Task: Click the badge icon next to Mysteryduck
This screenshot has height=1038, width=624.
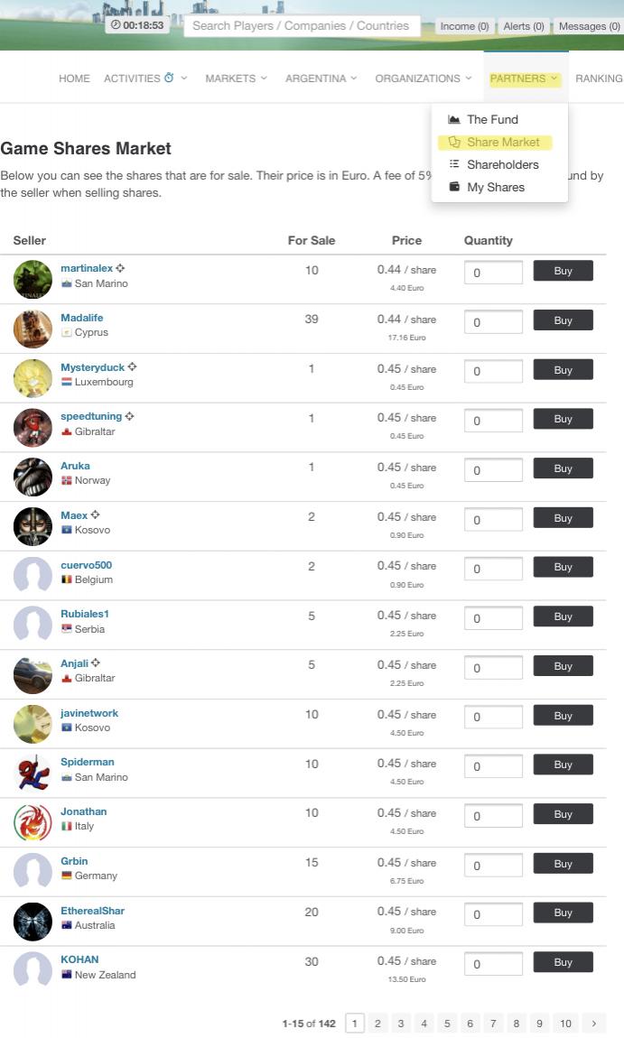Action: [133, 366]
